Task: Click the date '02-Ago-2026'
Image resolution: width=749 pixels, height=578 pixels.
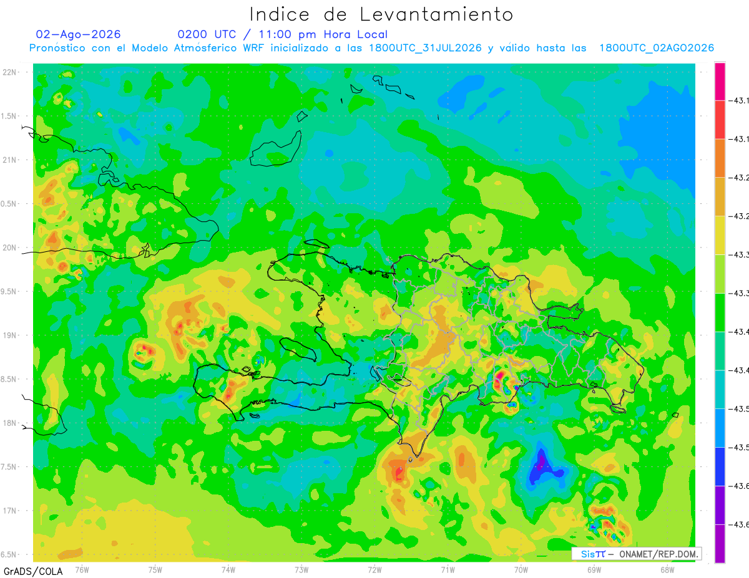Action: click(x=78, y=34)
